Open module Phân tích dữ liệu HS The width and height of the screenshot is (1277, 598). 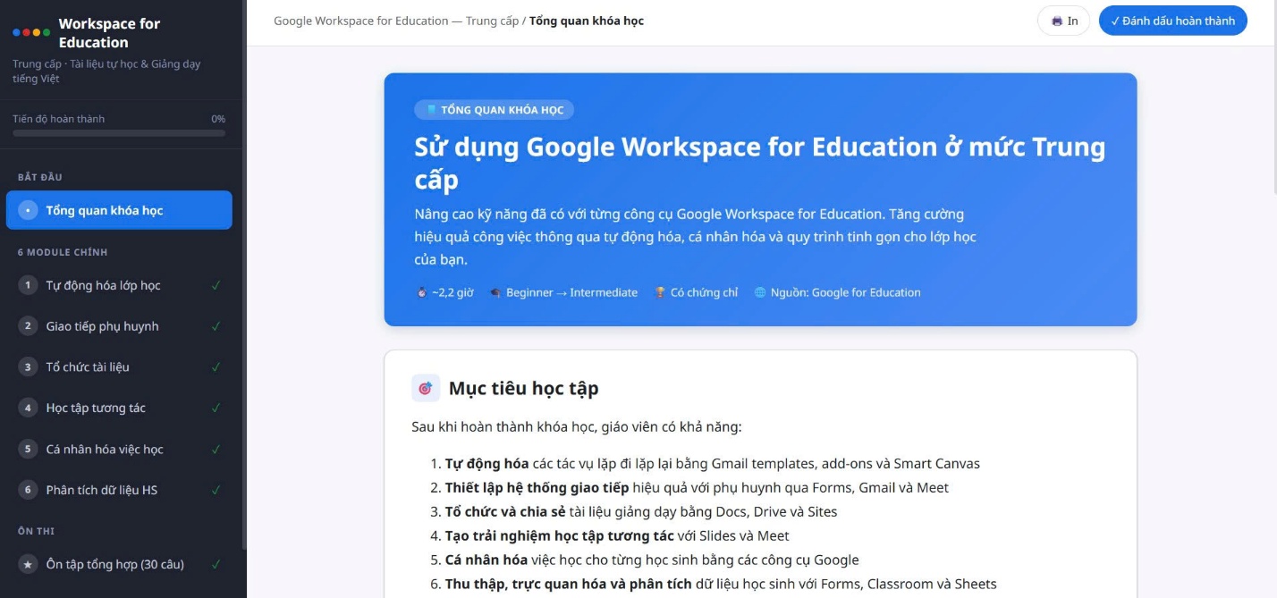pos(119,490)
